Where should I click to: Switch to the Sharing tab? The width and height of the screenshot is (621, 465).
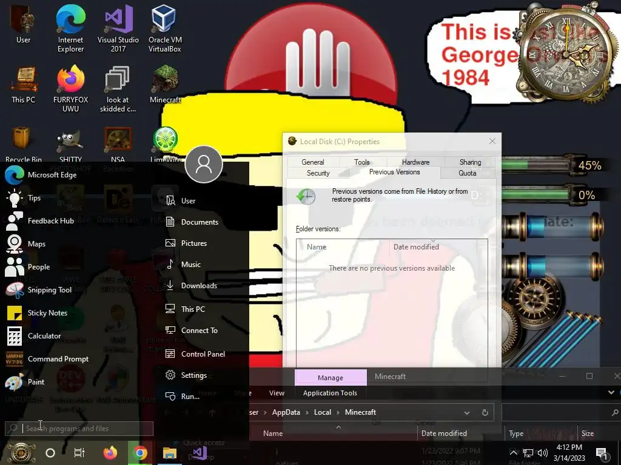pyautogui.click(x=470, y=162)
